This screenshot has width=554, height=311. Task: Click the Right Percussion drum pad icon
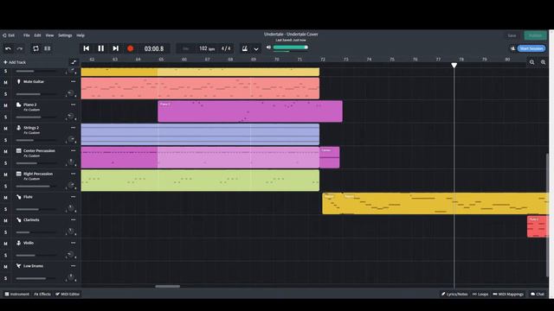point(19,174)
